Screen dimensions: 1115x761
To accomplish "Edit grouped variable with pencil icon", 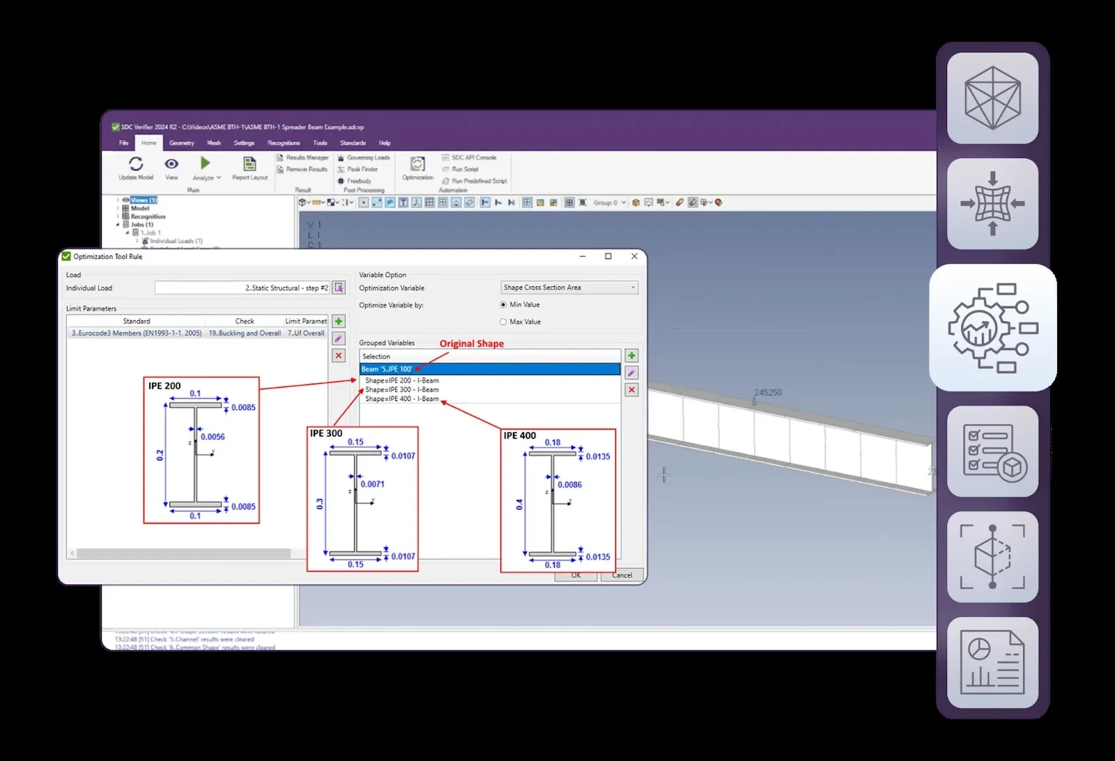I will (x=631, y=373).
